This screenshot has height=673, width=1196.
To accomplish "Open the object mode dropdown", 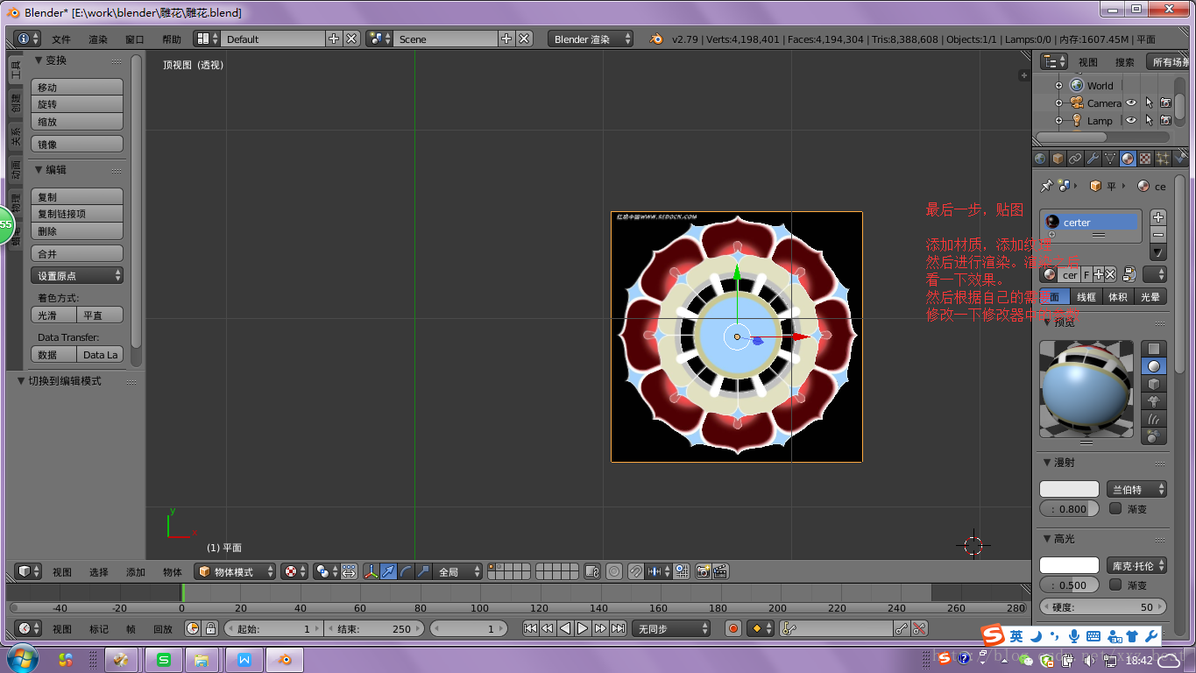I will [x=235, y=571].
